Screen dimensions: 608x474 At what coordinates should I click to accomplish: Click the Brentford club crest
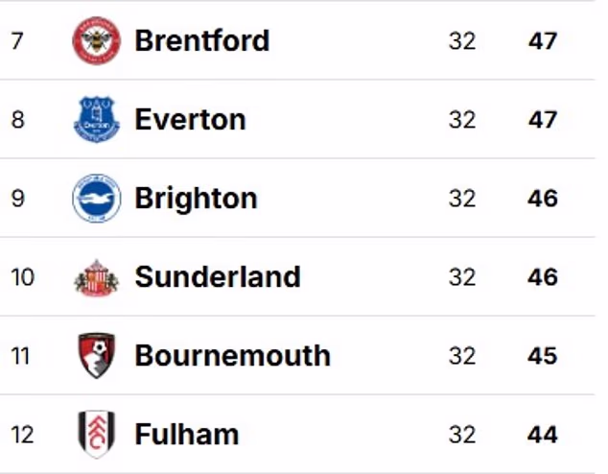coord(96,41)
